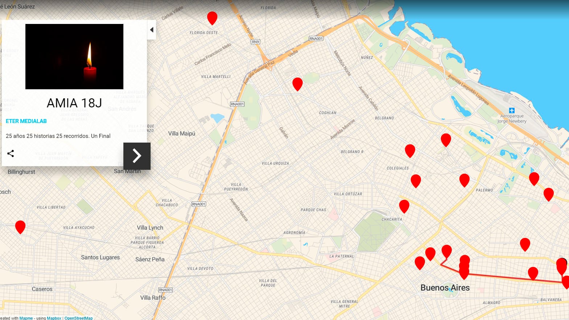Click the red route line on the map

(501, 277)
